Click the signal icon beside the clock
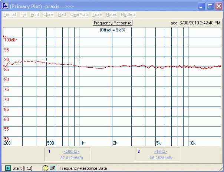This screenshot has width=224, height=172. coord(53,168)
